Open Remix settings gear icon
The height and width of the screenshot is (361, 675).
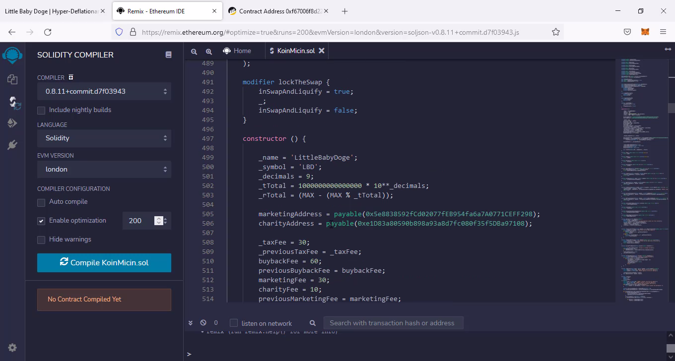[12, 348]
